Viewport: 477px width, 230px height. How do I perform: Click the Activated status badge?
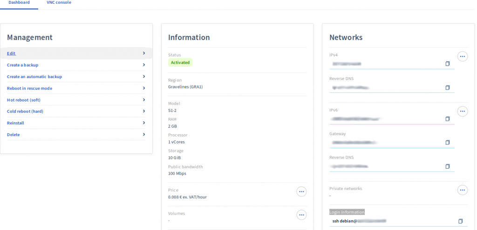(x=180, y=63)
